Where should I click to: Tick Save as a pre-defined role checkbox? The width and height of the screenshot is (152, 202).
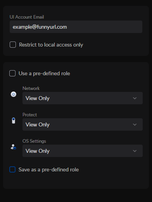click(12, 169)
